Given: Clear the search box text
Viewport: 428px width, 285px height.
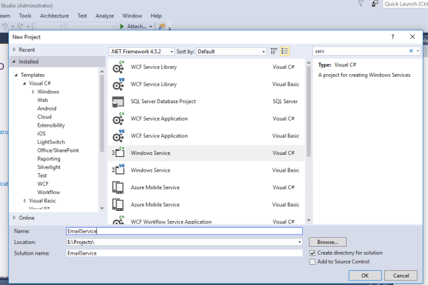Looking at the screenshot, I should click(411, 51).
